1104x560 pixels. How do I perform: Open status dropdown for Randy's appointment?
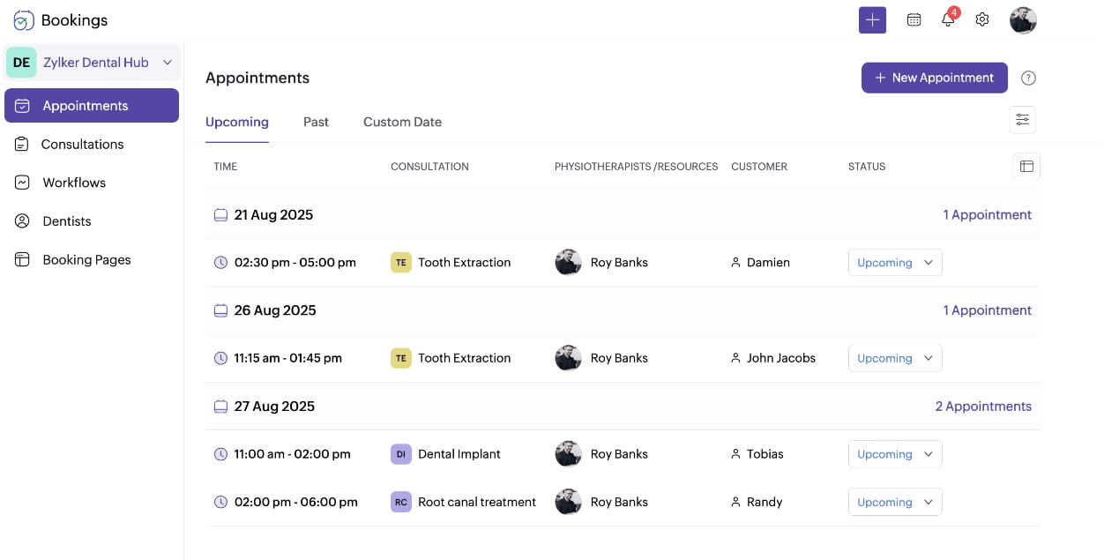click(895, 503)
